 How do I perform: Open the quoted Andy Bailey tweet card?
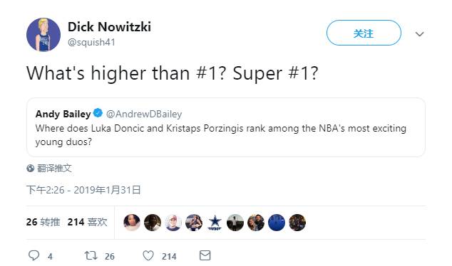226,127
